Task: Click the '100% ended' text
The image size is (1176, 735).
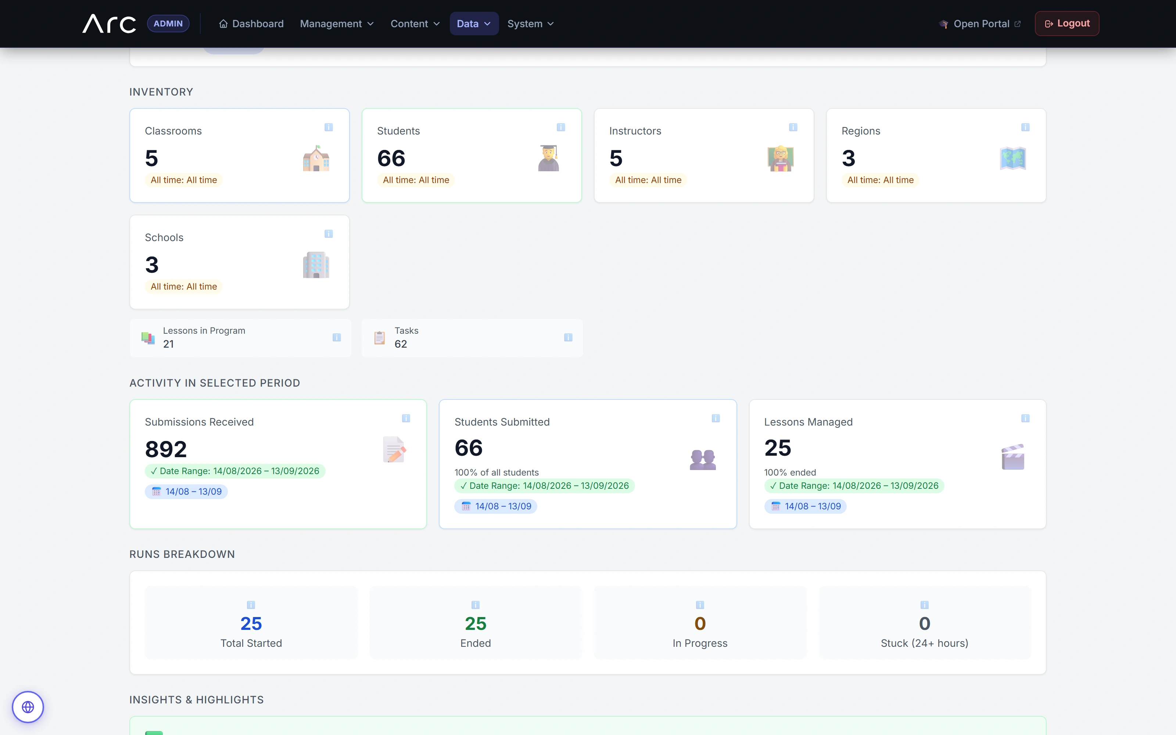Action: (x=790, y=473)
